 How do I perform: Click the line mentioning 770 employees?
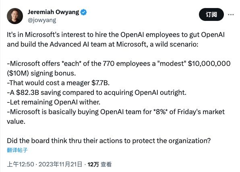119,63
